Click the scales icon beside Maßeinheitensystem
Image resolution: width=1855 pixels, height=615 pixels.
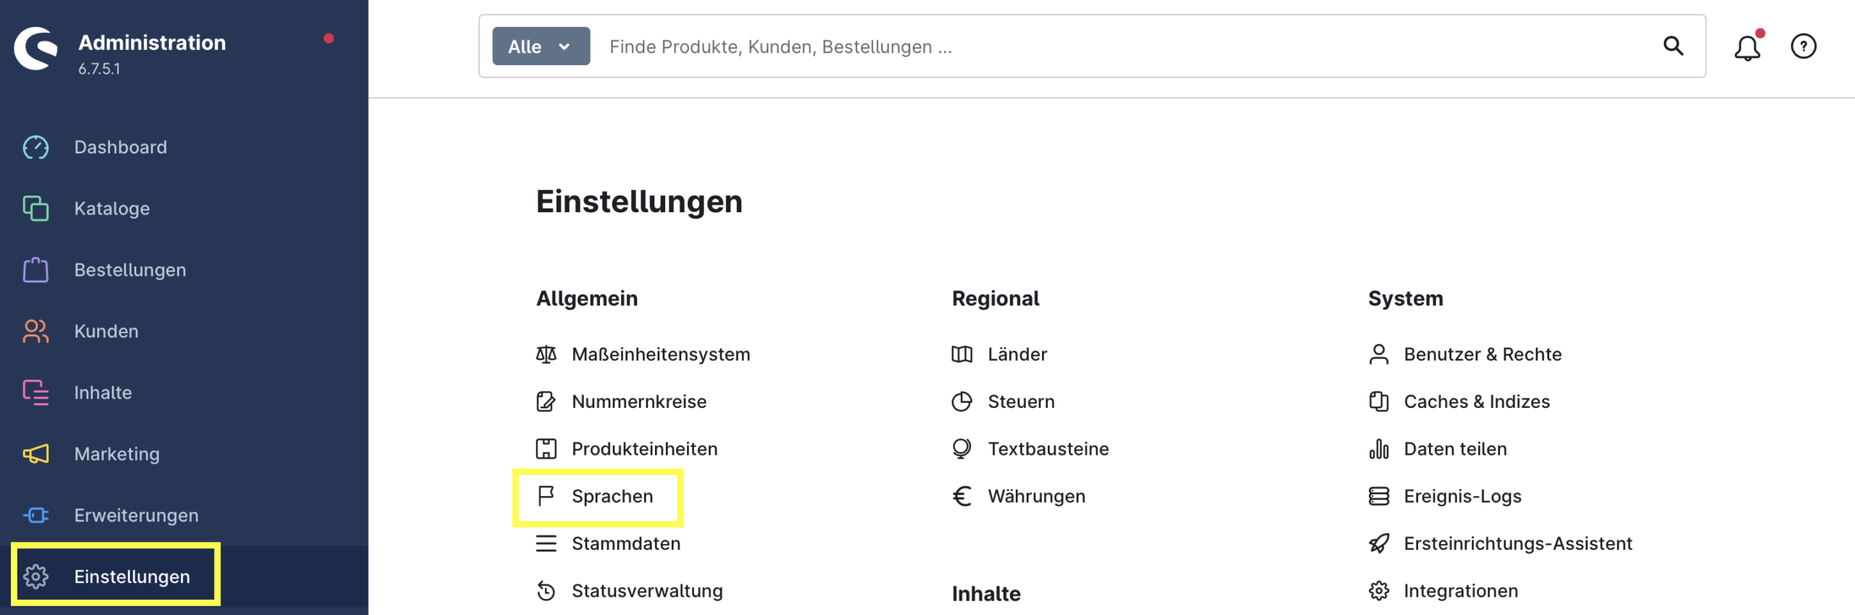546,354
